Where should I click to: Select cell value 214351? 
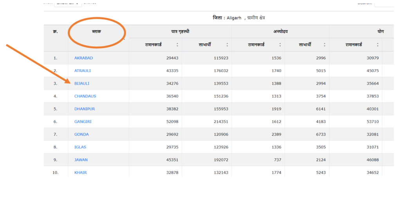point(221,122)
